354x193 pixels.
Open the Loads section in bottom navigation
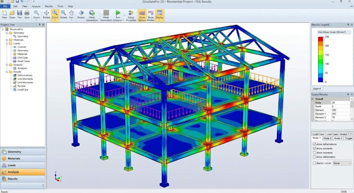pyautogui.click(x=22, y=165)
